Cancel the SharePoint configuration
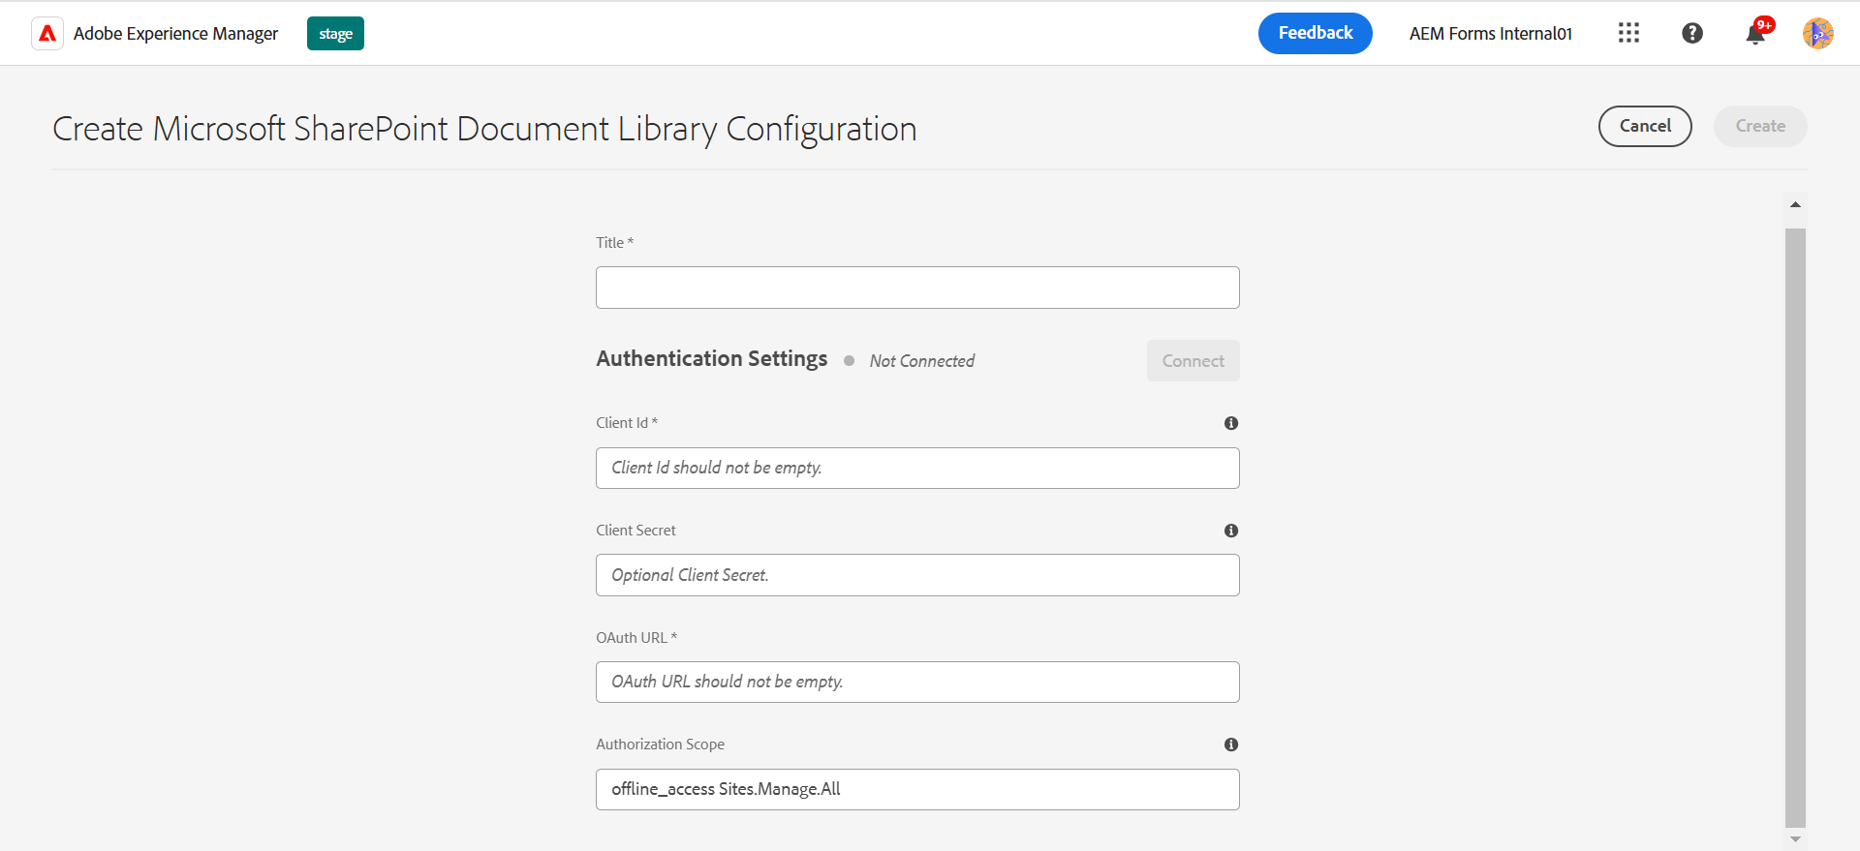This screenshot has height=851, width=1860. [1645, 127]
